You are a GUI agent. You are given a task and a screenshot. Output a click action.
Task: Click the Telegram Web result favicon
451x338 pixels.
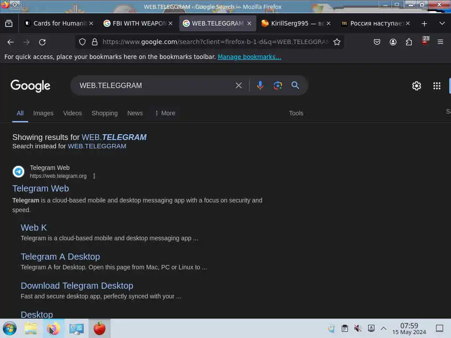point(18,172)
